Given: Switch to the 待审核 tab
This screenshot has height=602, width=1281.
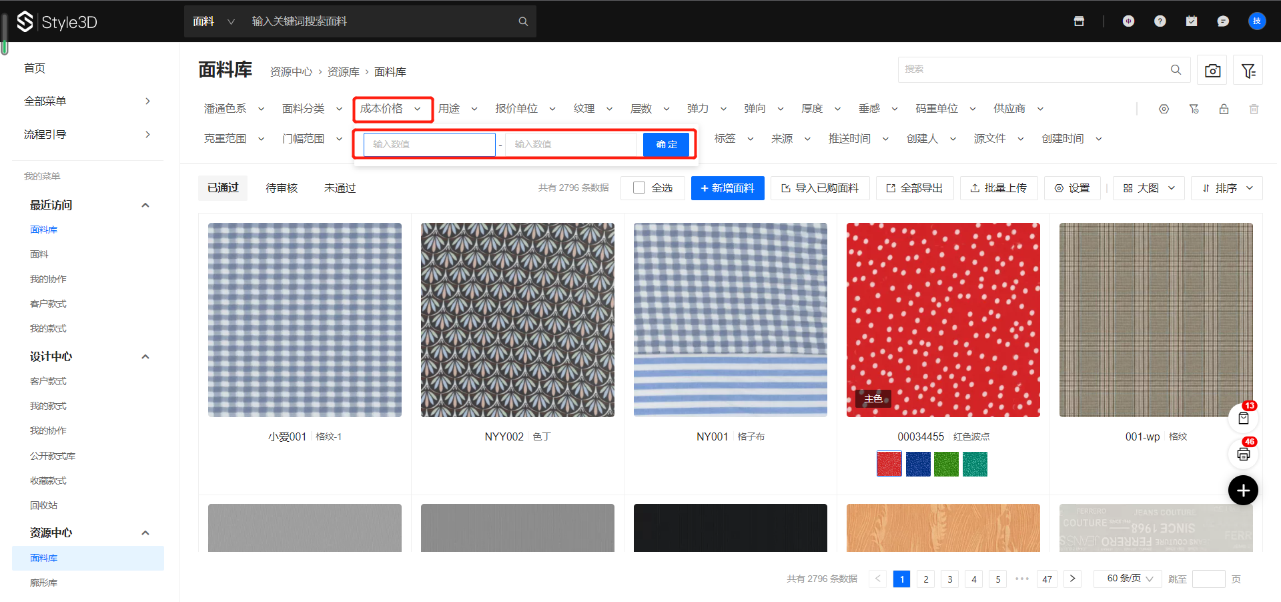Looking at the screenshot, I should tap(282, 188).
